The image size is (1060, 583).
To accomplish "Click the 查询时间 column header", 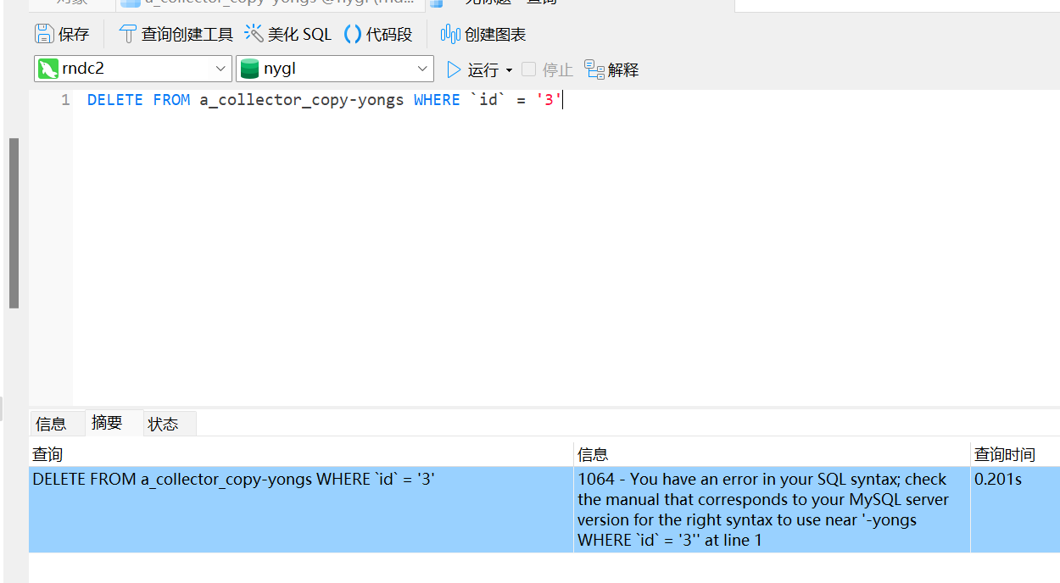I will 1004,454.
